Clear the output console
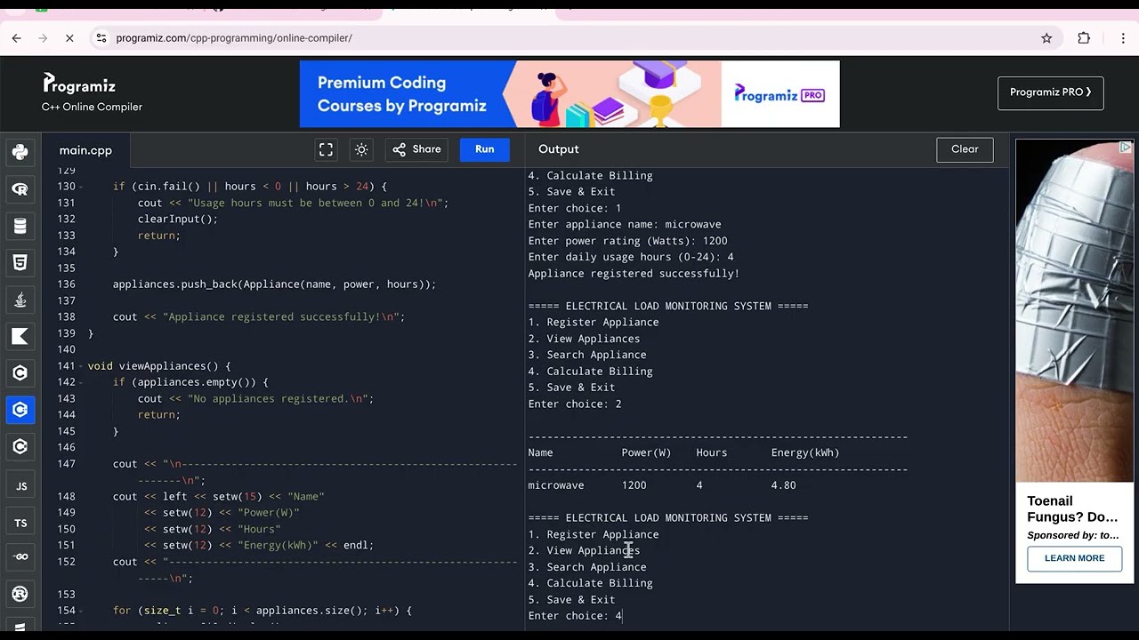 (965, 149)
